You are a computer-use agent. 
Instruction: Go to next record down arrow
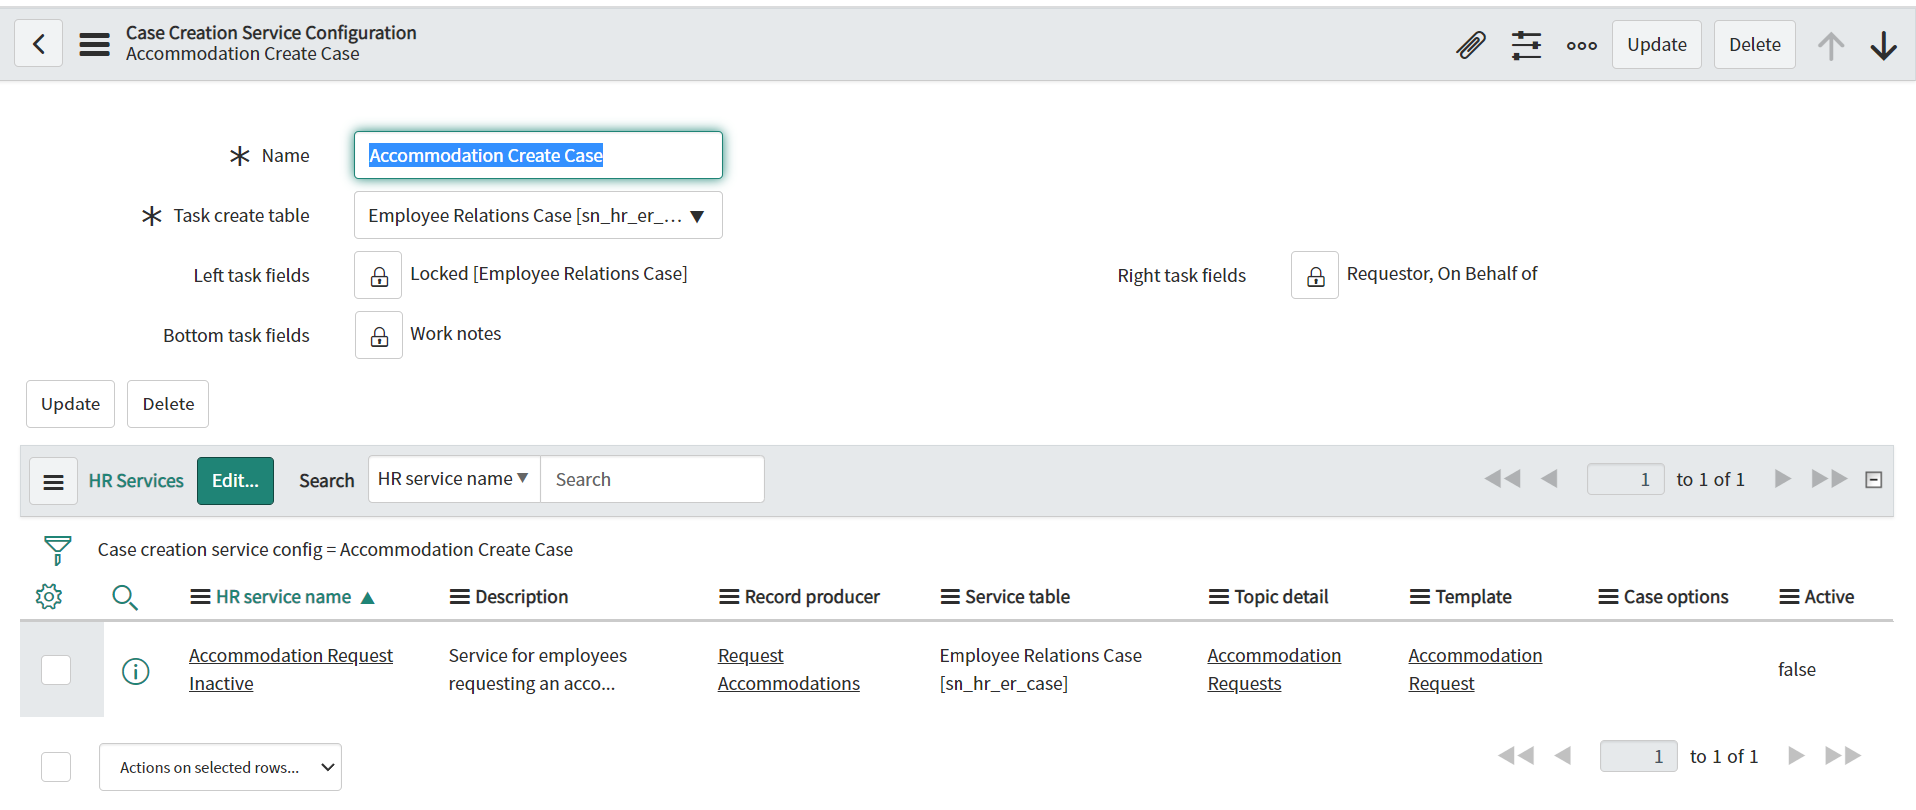click(1884, 45)
